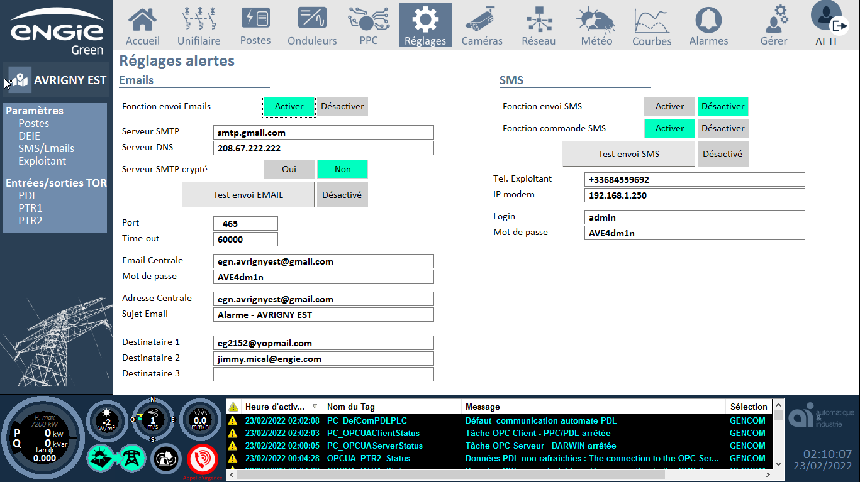Disable the Fonction commande SMS

(723, 129)
